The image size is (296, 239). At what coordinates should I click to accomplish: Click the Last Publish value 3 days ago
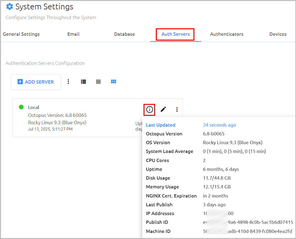click(214, 205)
